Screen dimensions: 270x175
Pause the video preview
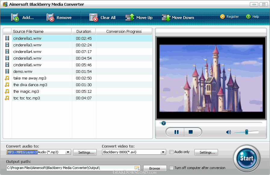tap(176, 132)
